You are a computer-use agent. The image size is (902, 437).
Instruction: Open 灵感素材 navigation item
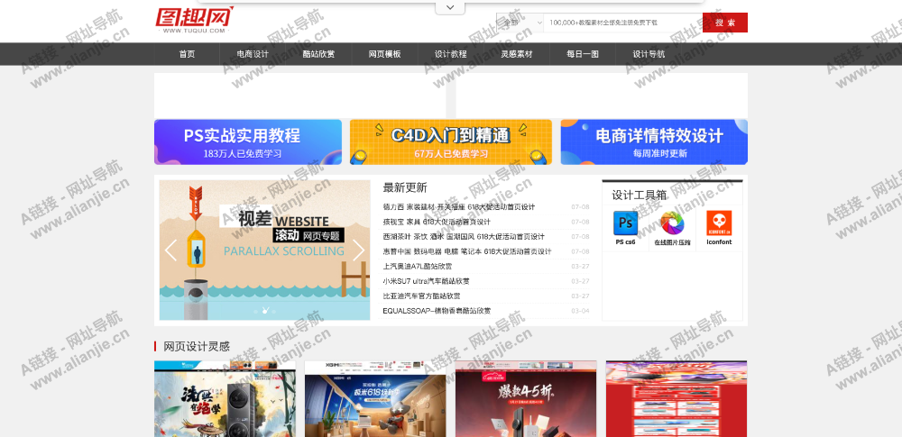(517, 54)
